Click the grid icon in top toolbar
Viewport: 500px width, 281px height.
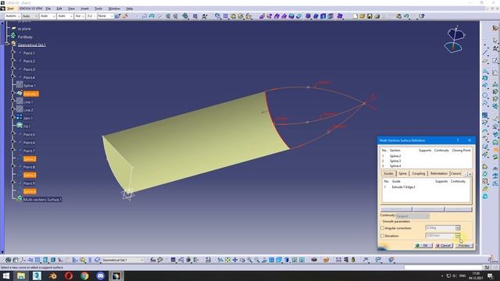pyautogui.click(x=226, y=16)
